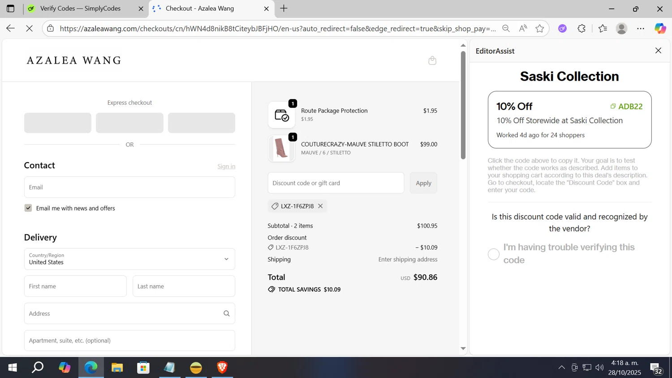This screenshot has width=672, height=378.
Task: Click the scrollbar up arrow
Action: [x=463, y=45]
